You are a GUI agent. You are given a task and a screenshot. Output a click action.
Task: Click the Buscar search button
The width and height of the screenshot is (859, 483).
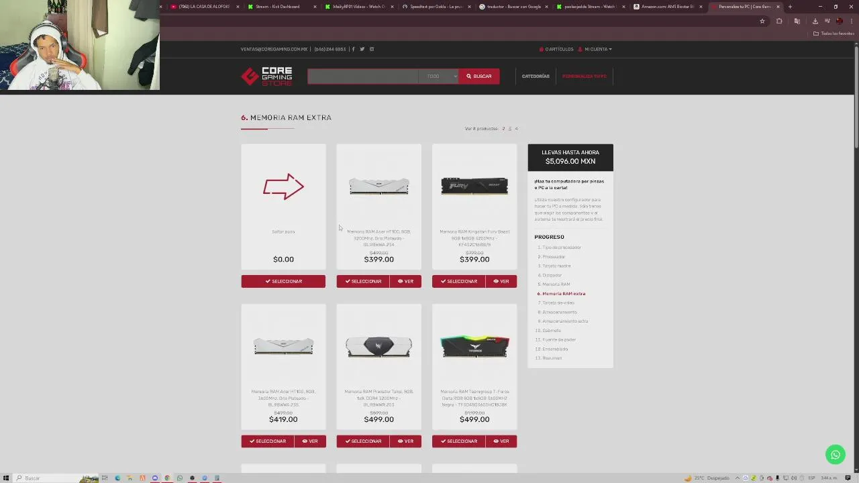click(479, 76)
